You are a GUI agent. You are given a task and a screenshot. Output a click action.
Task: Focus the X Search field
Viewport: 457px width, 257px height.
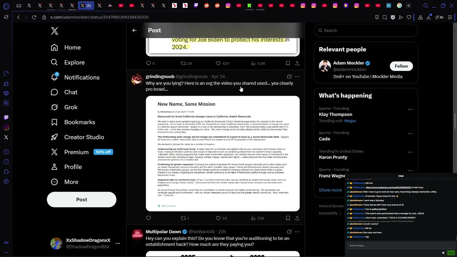click(366, 30)
